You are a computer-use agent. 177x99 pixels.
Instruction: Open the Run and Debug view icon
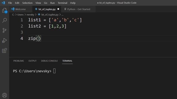point(4,40)
